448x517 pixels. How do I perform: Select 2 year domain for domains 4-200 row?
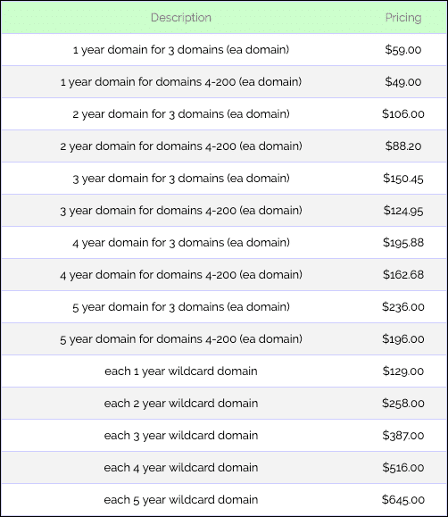click(x=224, y=146)
